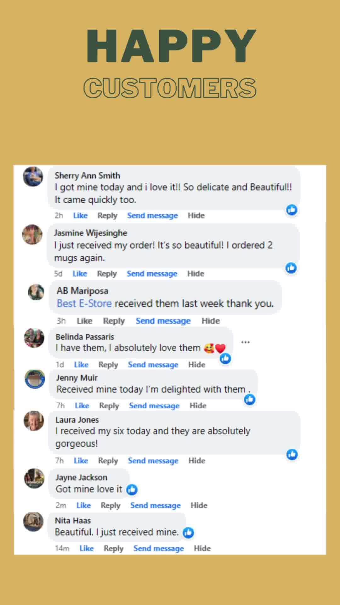
Task: Reply to Jayne Jackson's comment
Action: 110,505
